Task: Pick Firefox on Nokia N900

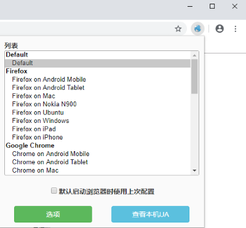Action: pos(98,104)
